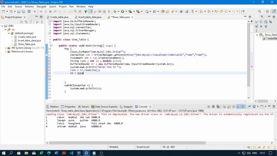
Task: Open the Window menu
Action: point(81,6)
